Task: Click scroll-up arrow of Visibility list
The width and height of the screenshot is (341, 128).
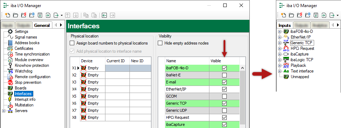Action: pos(242,68)
